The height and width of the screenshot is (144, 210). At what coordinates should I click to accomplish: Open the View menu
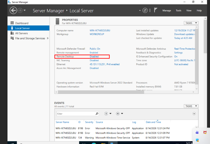point(189,10)
